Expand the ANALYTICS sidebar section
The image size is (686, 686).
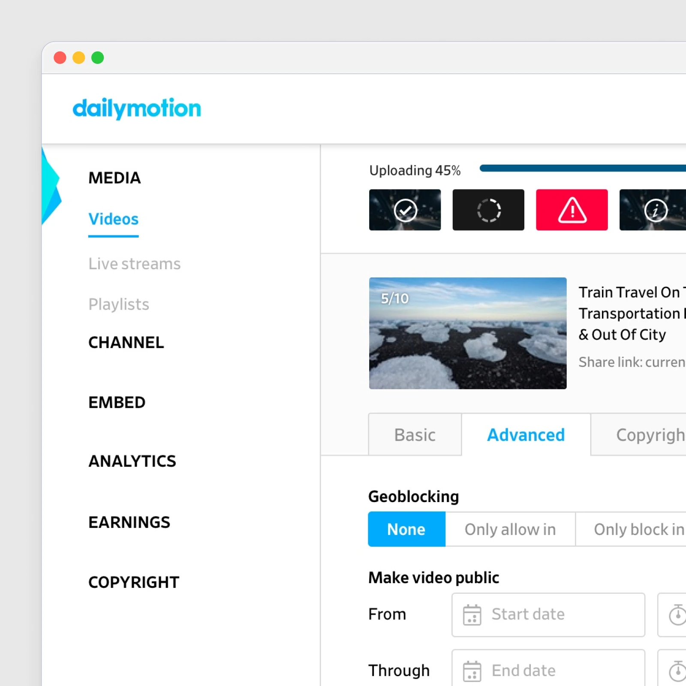tap(132, 461)
